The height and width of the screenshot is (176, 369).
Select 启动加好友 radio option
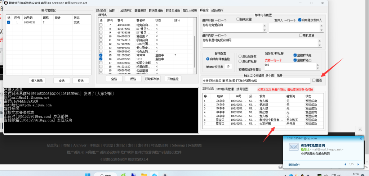tap(240, 56)
